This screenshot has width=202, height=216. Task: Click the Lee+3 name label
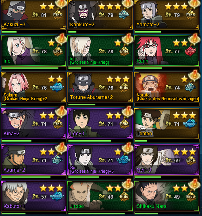click(77, 134)
